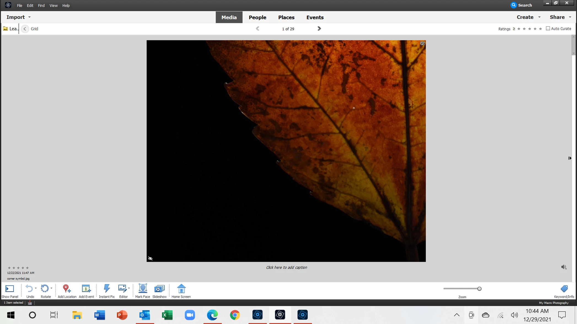Click the Show Panel icon

point(10,288)
